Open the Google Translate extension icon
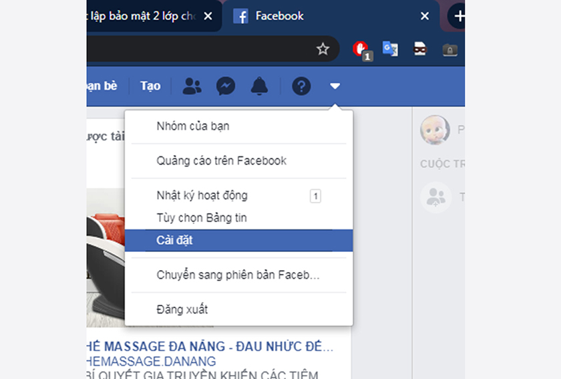This screenshot has width=561, height=379. tap(390, 49)
